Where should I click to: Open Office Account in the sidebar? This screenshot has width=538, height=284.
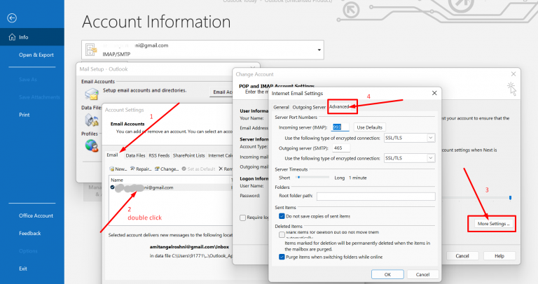point(36,215)
